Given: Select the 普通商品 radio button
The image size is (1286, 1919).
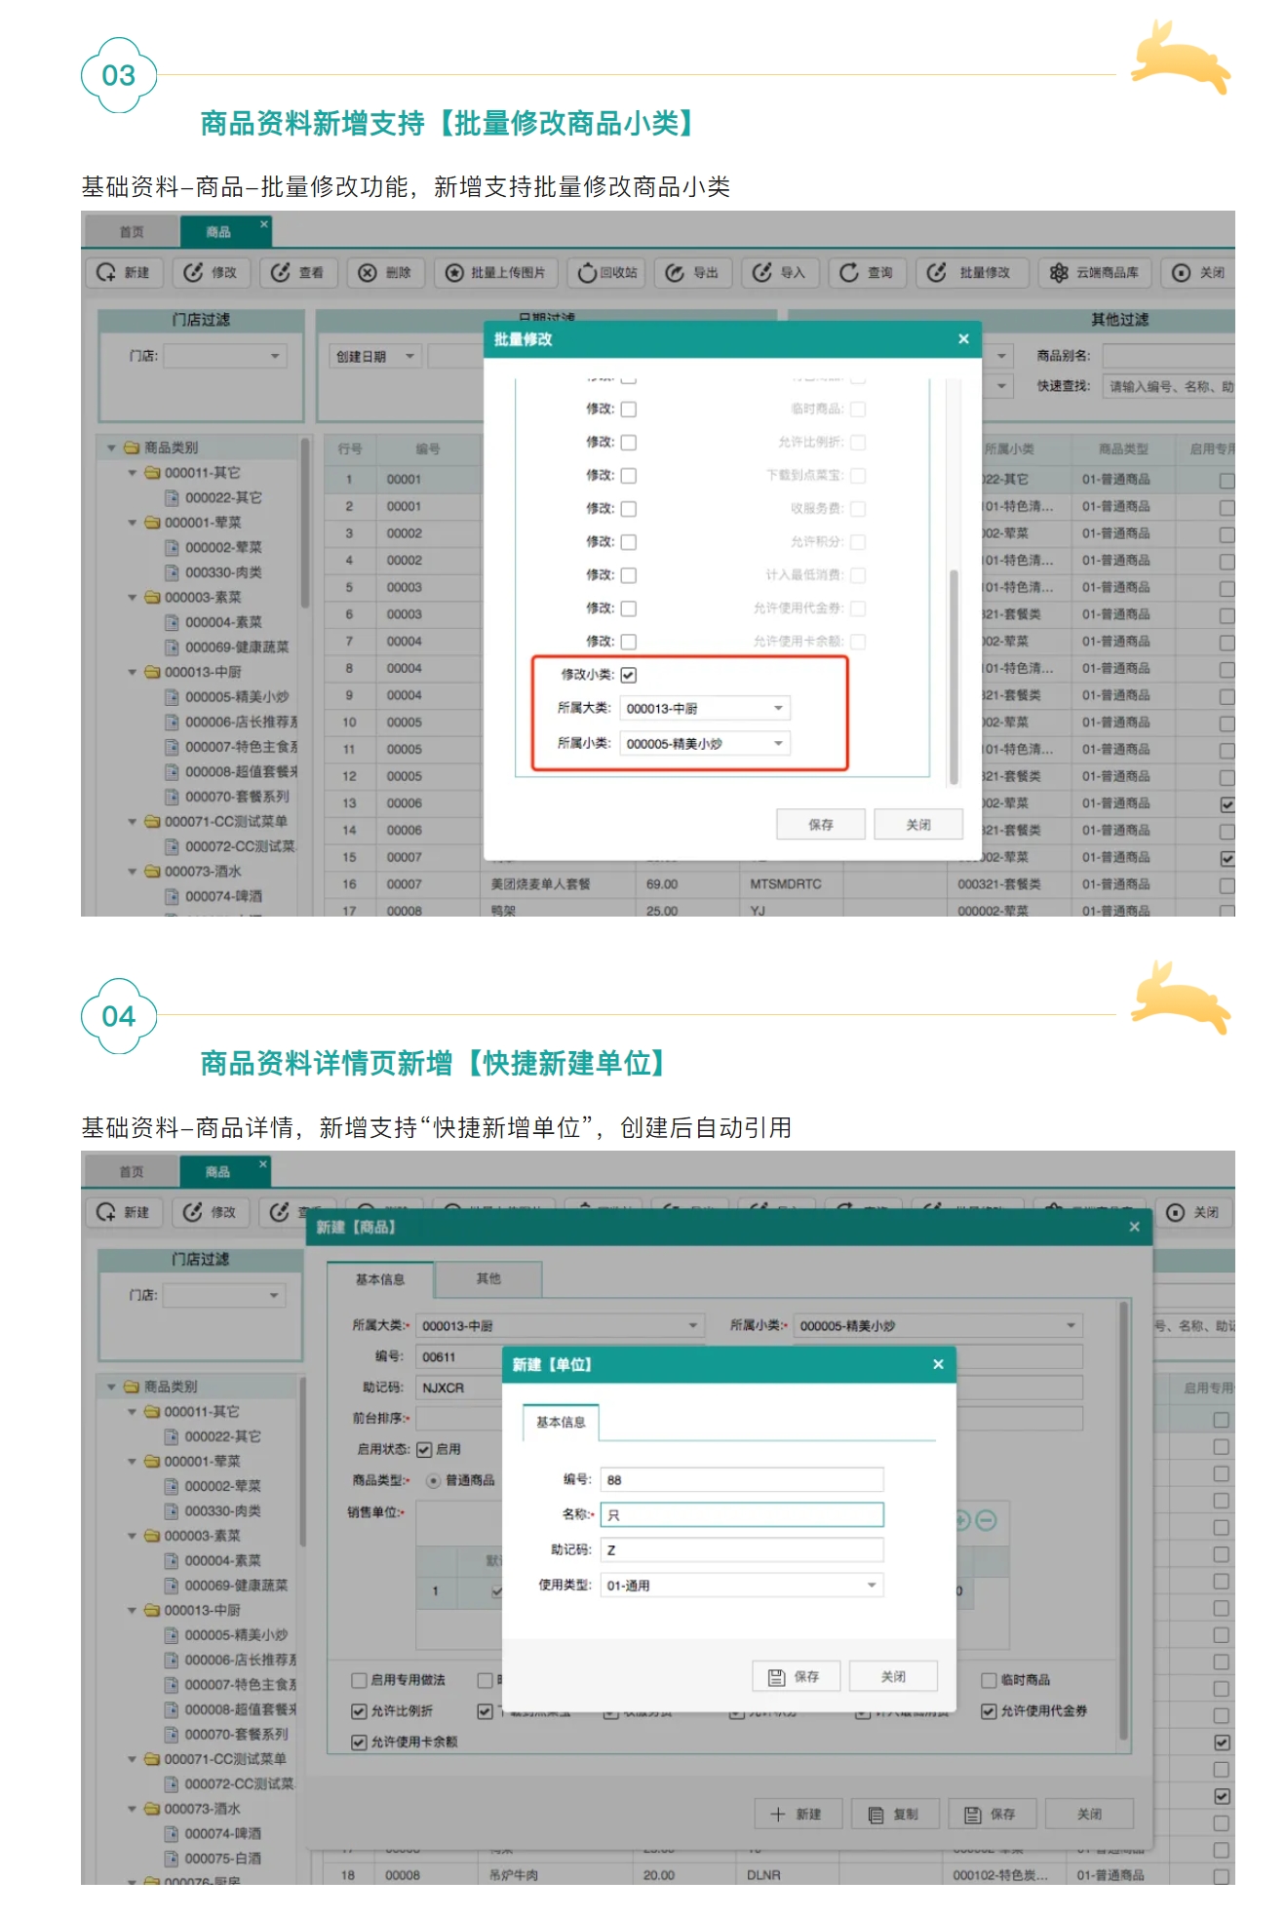Looking at the screenshot, I should click(434, 1480).
